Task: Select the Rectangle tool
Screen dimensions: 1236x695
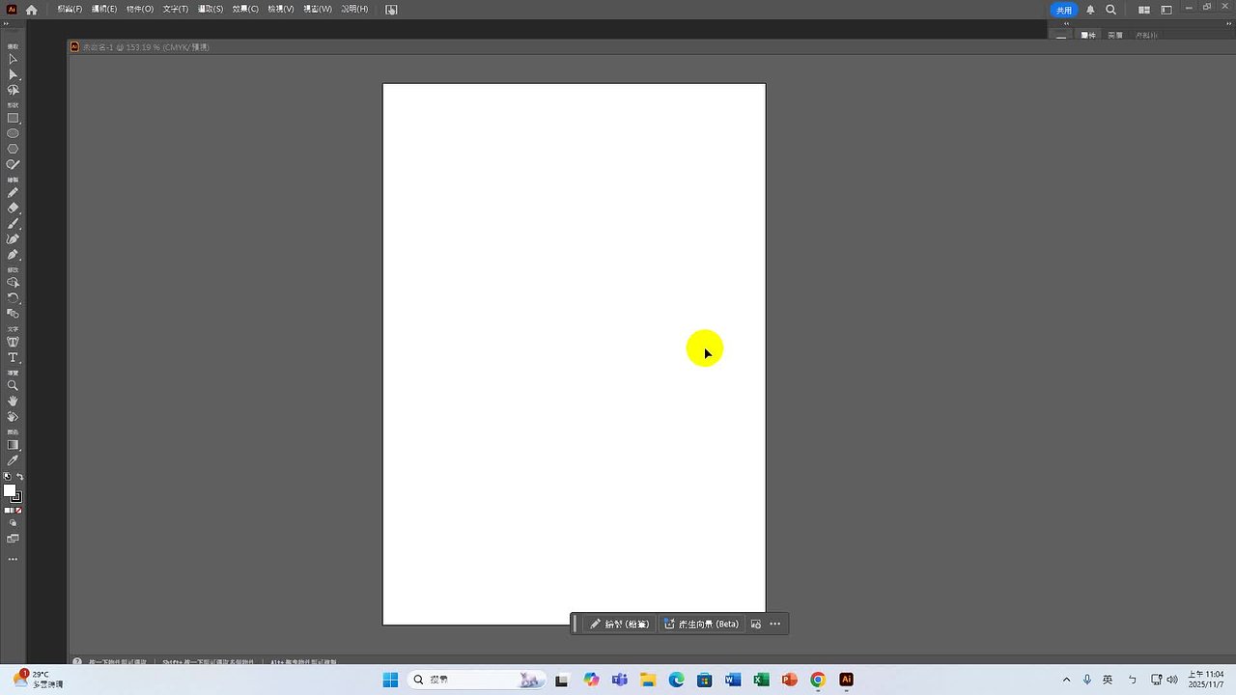Action: tap(13, 118)
